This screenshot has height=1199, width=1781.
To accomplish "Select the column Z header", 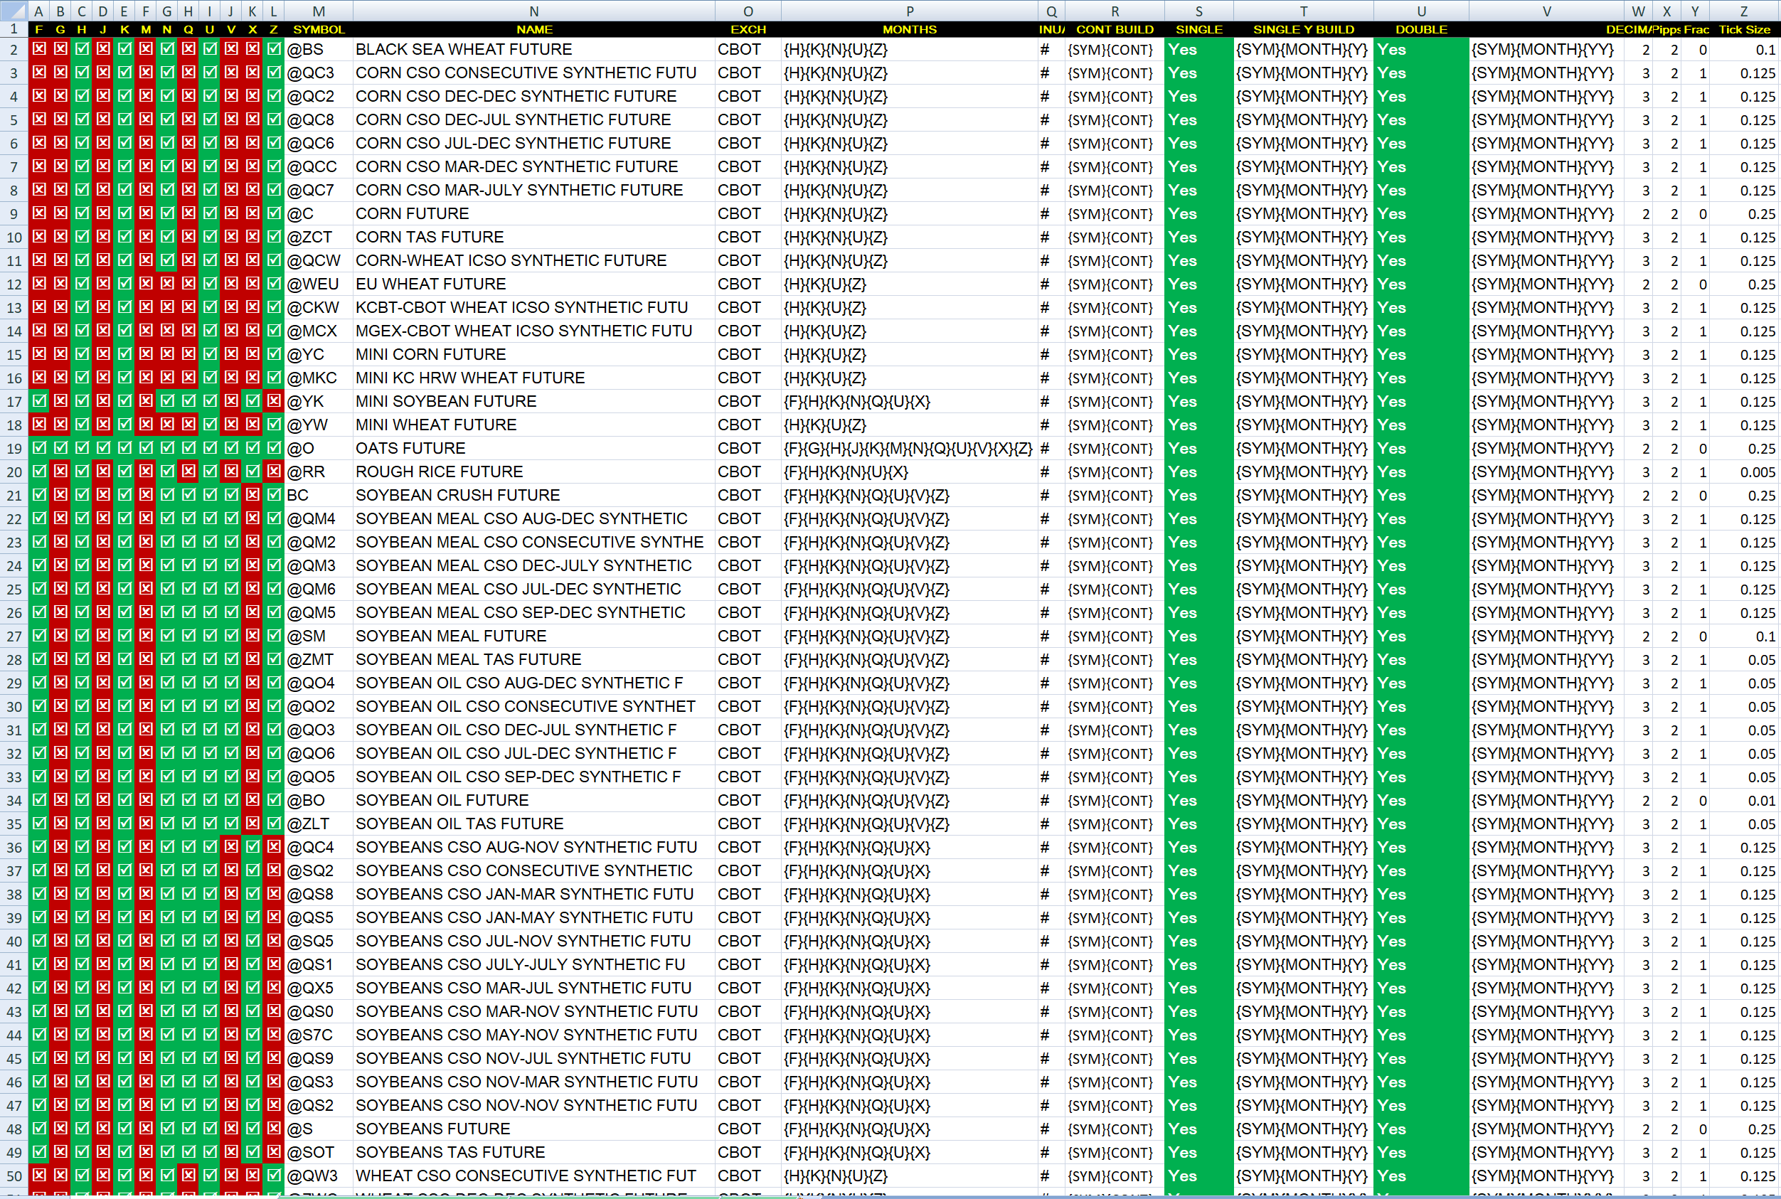I will 1743,11.
